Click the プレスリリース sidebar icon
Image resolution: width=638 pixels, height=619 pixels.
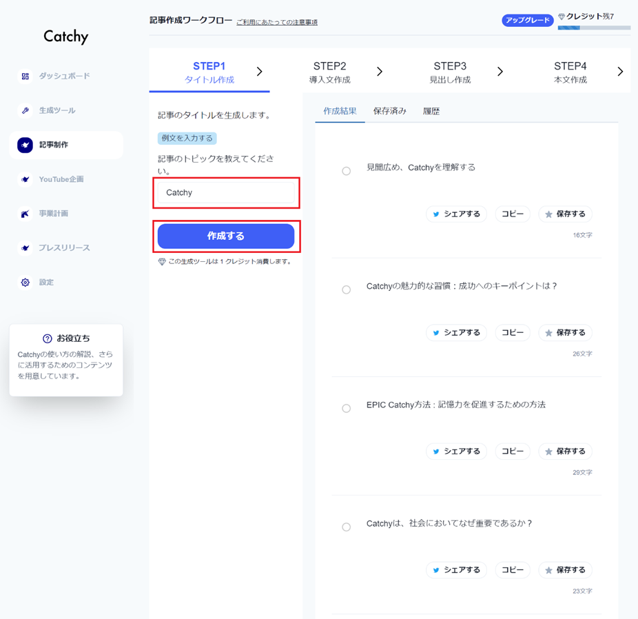pos(25,248)
